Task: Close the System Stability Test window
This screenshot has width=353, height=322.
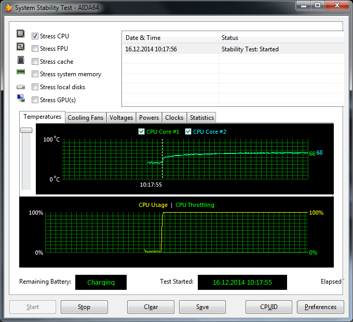Action: pos(337,6)
